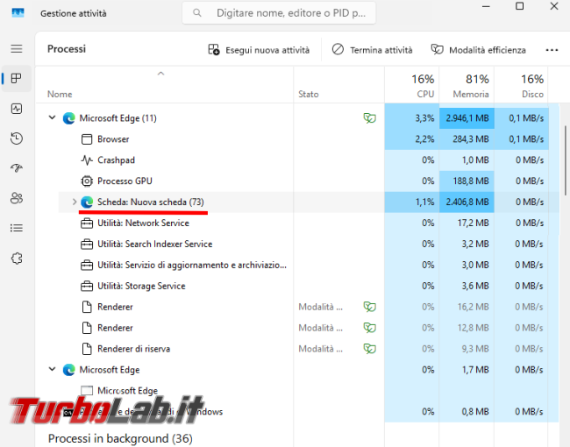
Task: Minimize the Gestione attività window
Action: [x=486, y=6]
